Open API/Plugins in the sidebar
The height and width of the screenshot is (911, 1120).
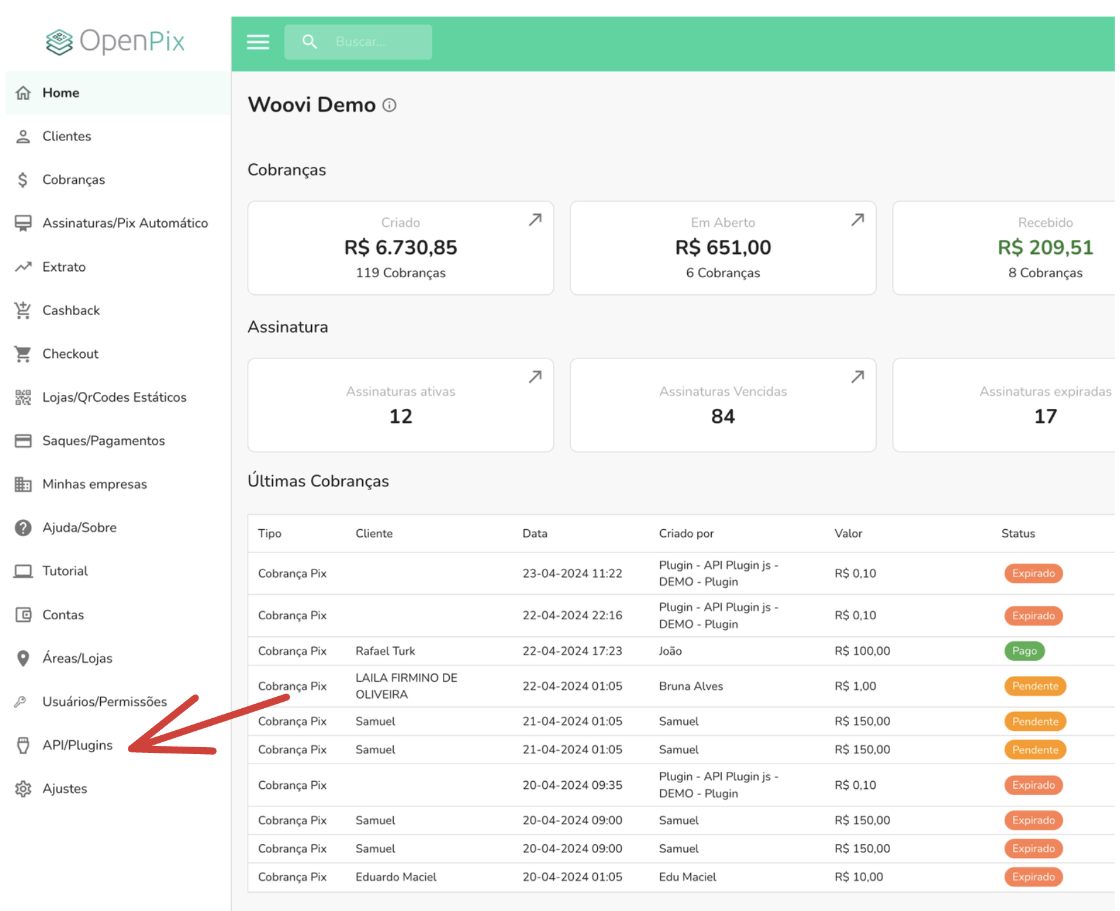click(77, 745)
